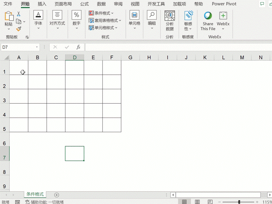Select column D header
272x204 pixels.
coord(75,57)
